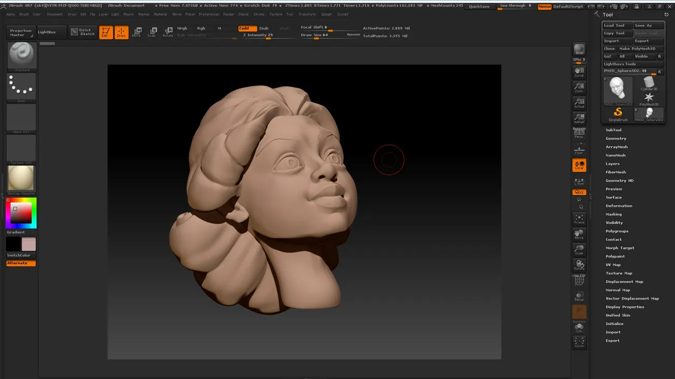
Task: Click the Save As button
Action: (648, 25)
